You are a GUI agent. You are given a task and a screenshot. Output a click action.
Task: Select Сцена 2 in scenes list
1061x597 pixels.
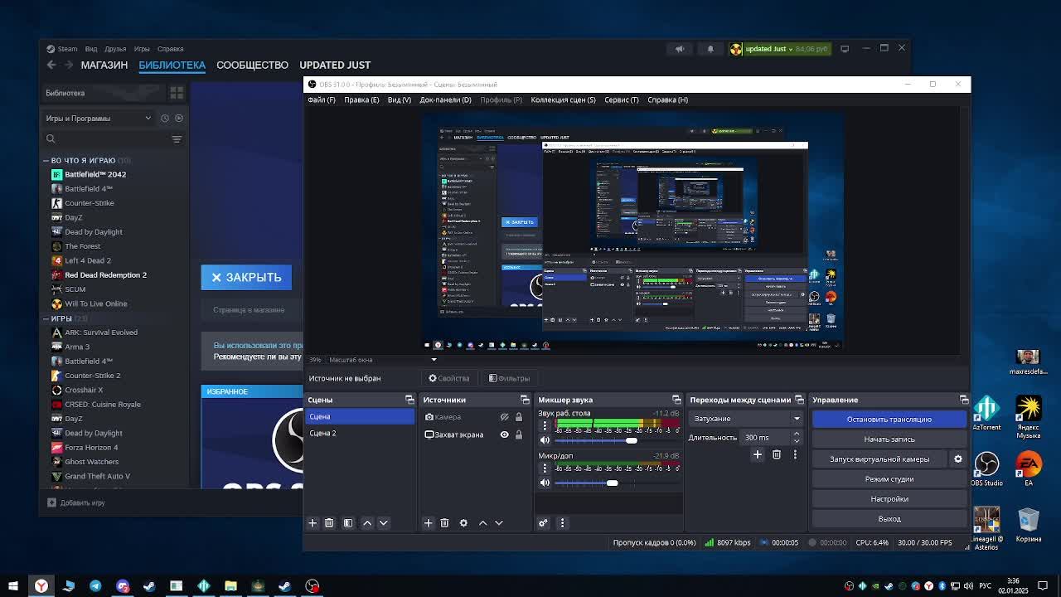coord(360,434)
